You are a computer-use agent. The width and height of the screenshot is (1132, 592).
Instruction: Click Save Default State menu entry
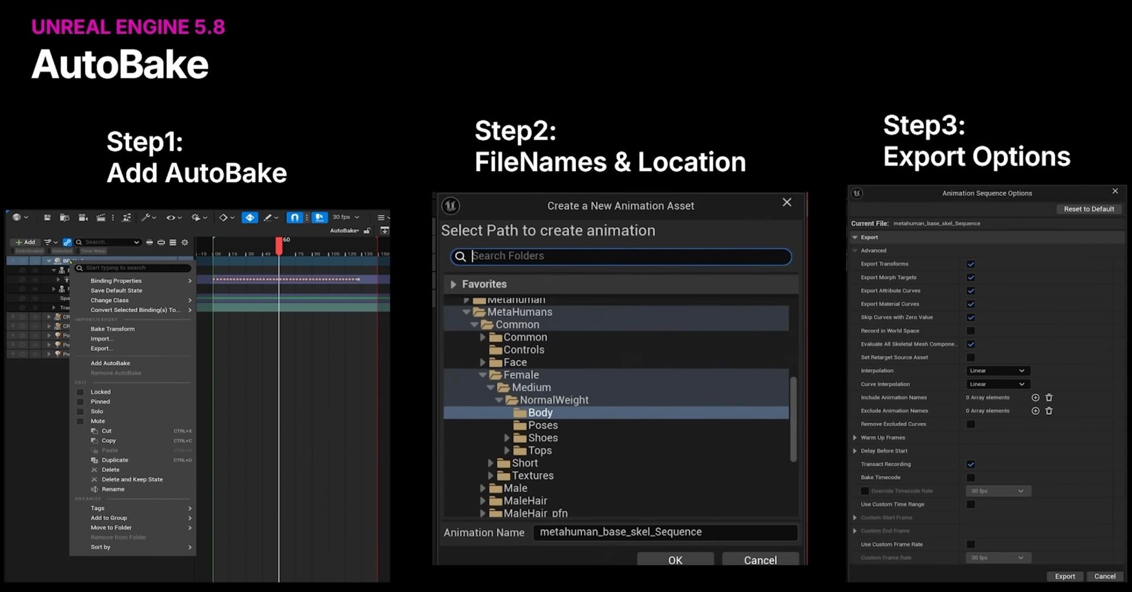tap(116, 290)
